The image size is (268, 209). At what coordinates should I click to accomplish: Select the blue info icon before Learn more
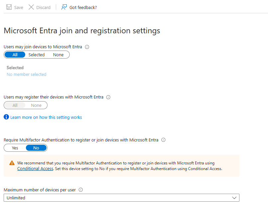6,117
